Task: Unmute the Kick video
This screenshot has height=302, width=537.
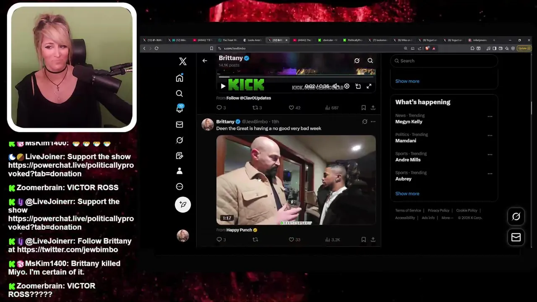Action: pyautogui.click(x=336, y=86)
